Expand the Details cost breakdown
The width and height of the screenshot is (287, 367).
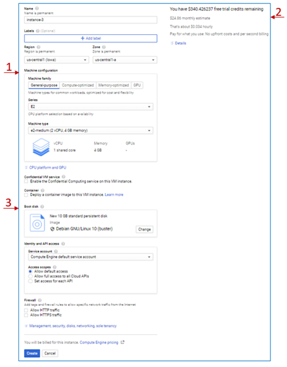click(x=178, y=43)
